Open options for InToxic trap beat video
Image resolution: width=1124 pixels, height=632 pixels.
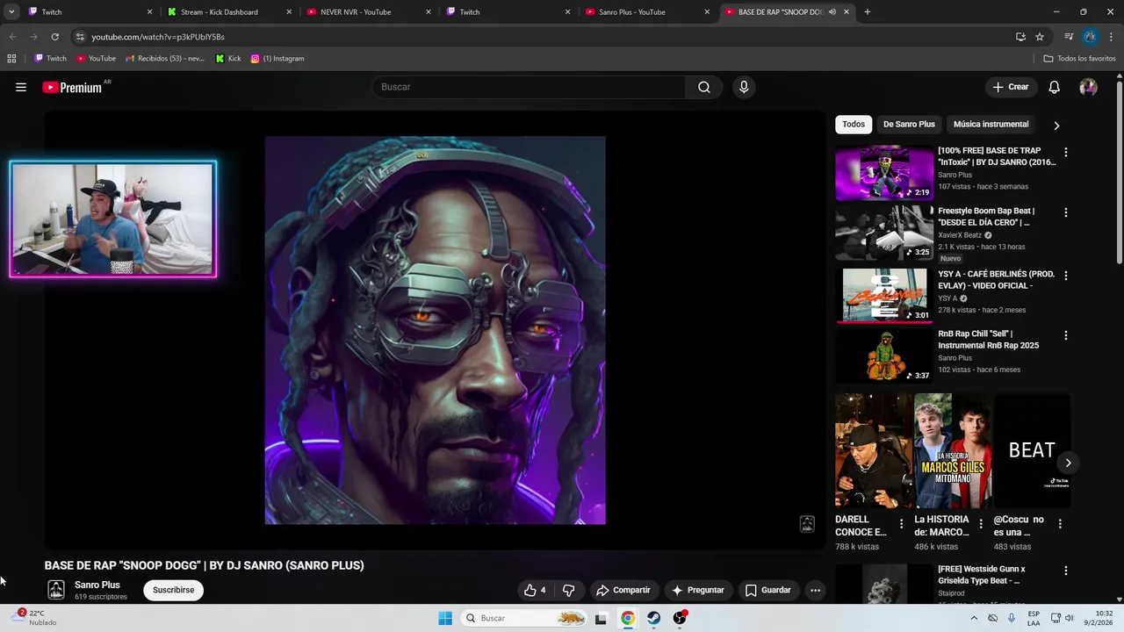click(1066, 152)
